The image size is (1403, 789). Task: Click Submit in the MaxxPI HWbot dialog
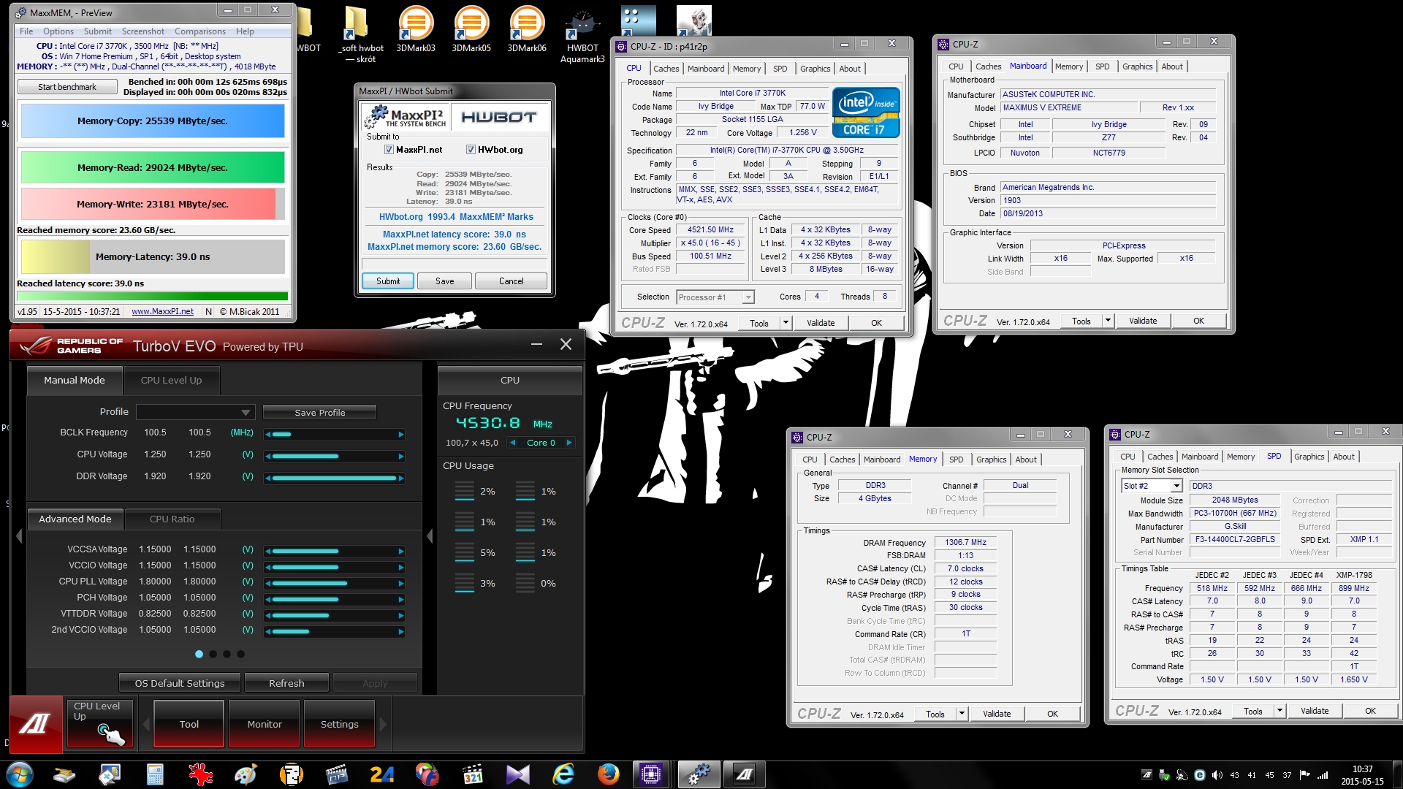tap(388, 281)
